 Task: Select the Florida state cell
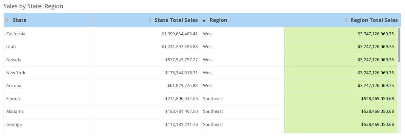(13, 98)
